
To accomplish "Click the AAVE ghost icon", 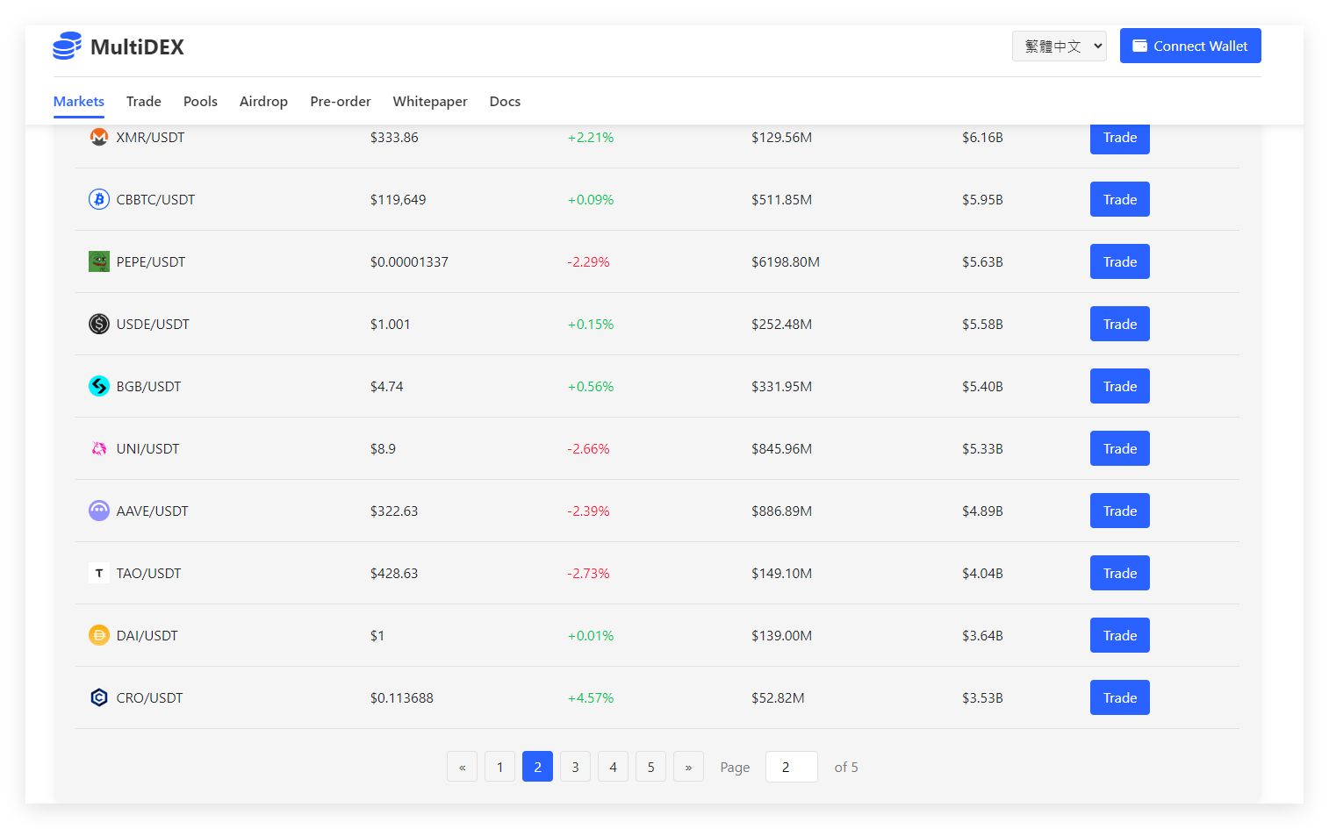I will tap(99, 511).
